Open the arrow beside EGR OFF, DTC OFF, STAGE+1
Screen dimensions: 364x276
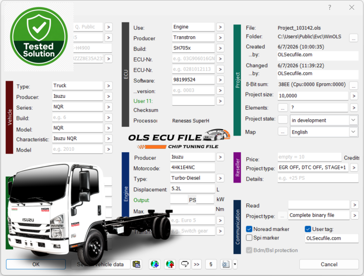point(354,167)
